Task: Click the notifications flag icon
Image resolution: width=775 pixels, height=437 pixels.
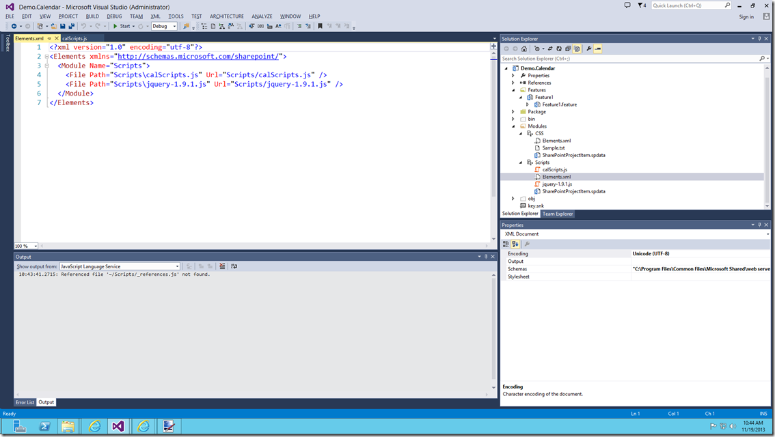Action: pyautogui.click(x=642, y=5)
